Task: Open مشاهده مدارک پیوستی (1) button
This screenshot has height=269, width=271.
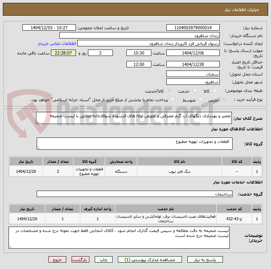Action: point(150,259)
